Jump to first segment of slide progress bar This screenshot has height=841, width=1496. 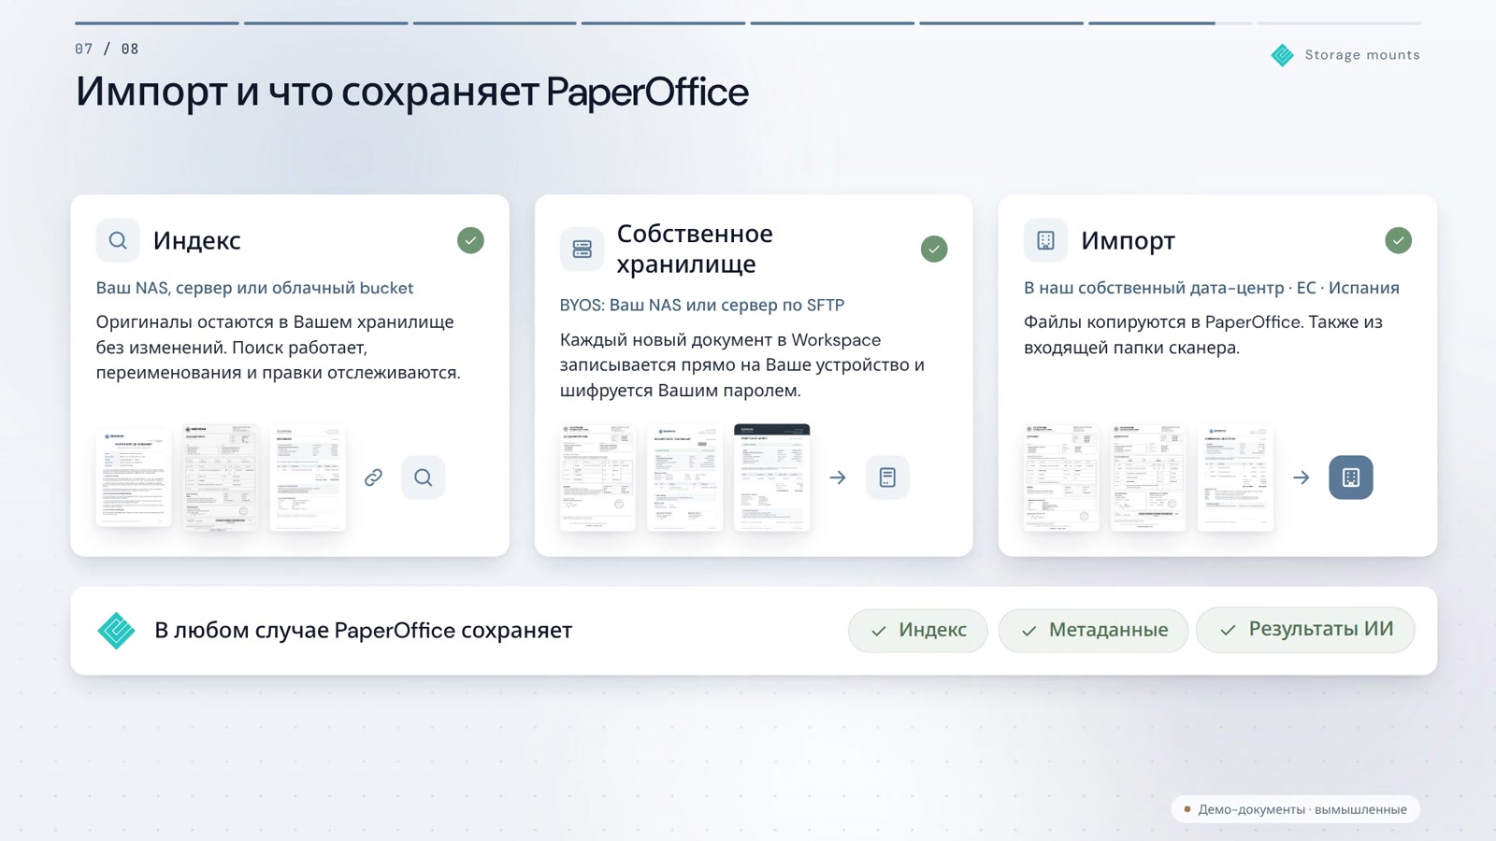(157, 23)
